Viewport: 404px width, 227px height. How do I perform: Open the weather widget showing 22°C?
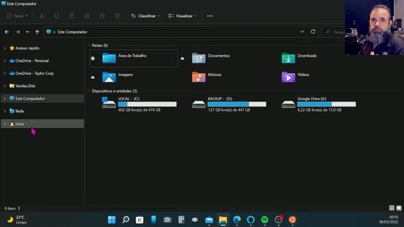tap(18, 220)
